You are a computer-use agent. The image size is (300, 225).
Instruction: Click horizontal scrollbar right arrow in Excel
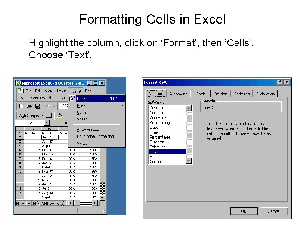[95, 203]
